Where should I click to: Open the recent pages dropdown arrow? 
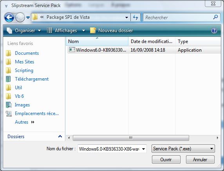click(x=28, y=18)
